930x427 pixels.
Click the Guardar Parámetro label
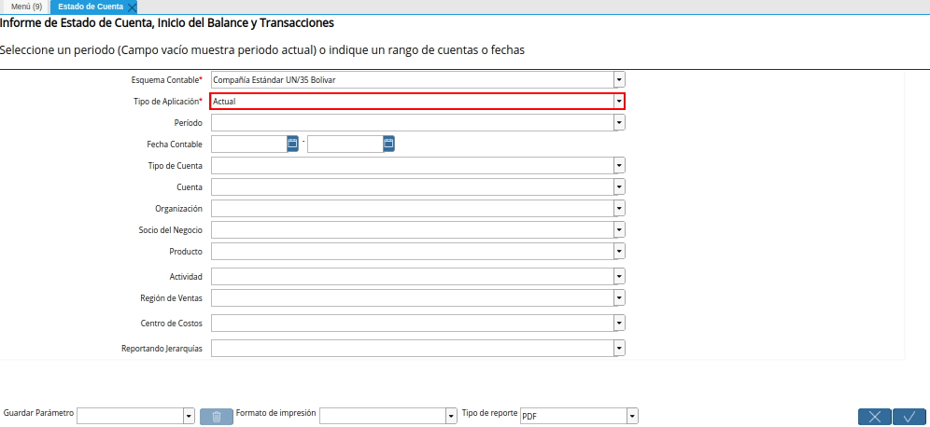pos(38,412)
